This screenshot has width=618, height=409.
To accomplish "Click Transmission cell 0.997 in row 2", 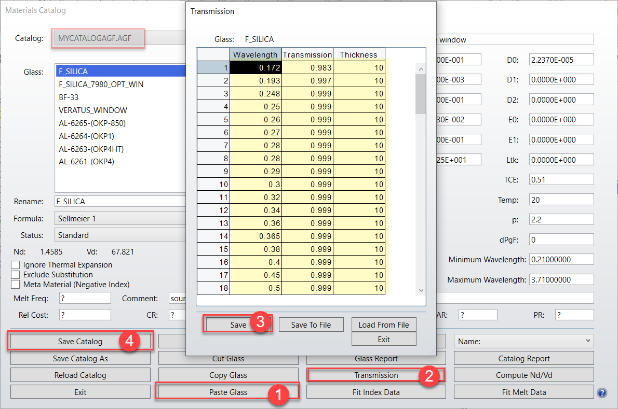I will [307, 81].
